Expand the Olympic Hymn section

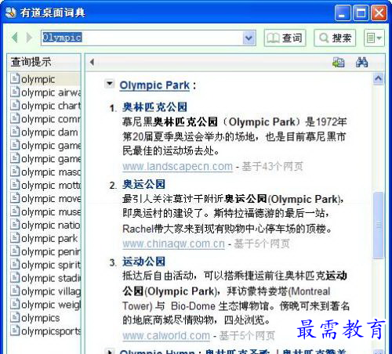110,352
